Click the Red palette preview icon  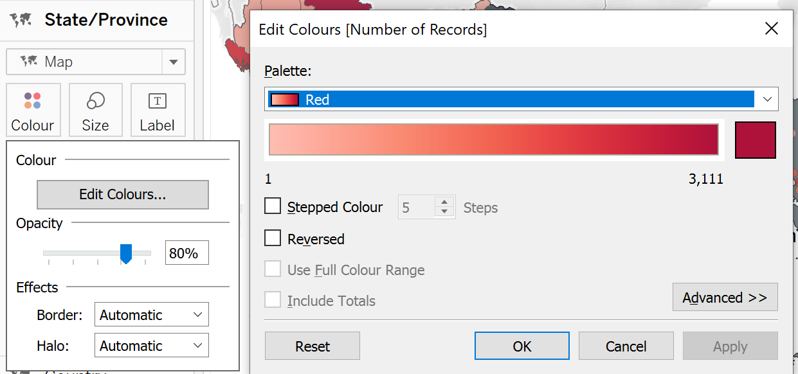click(x=286, y=100)
